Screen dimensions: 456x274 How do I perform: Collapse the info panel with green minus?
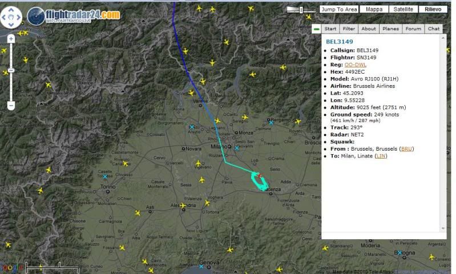coord(316,29)
